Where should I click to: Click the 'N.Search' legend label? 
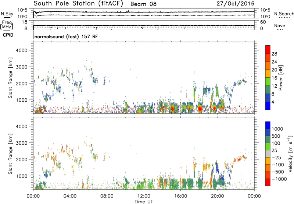point(284,14)
